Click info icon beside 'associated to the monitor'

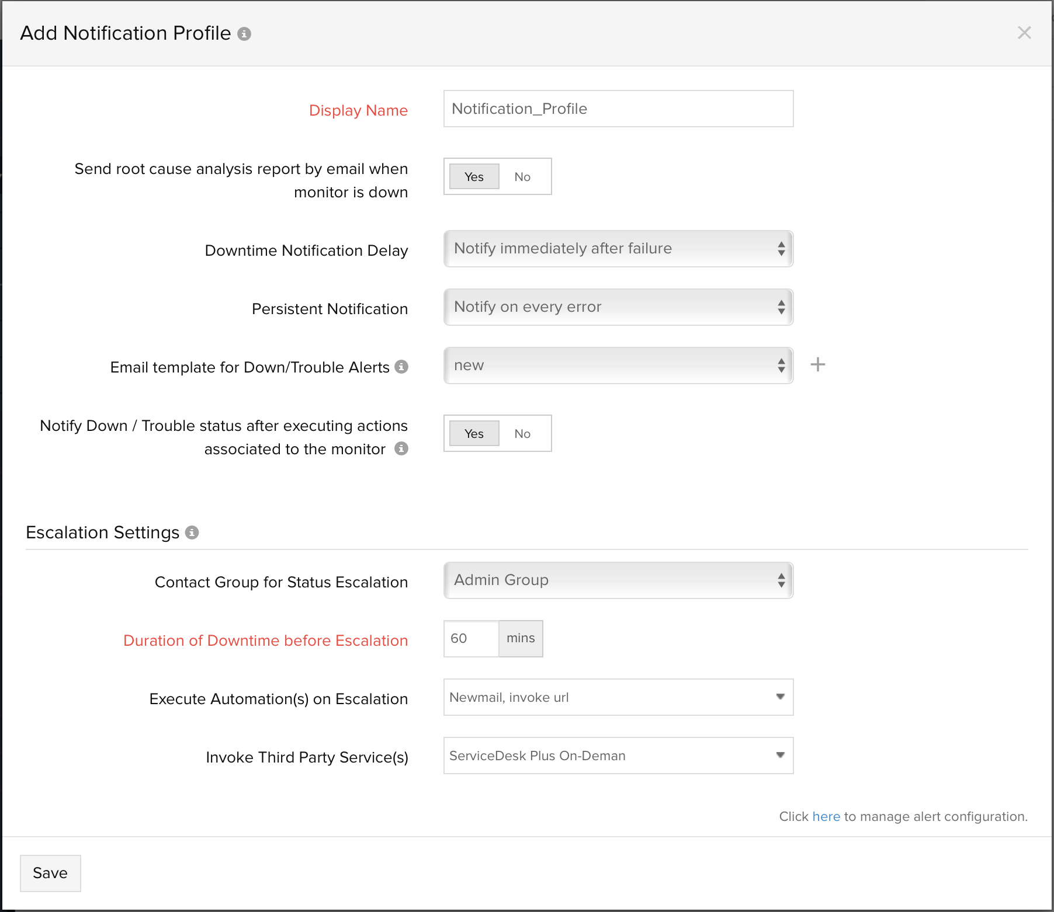point(401,448)
